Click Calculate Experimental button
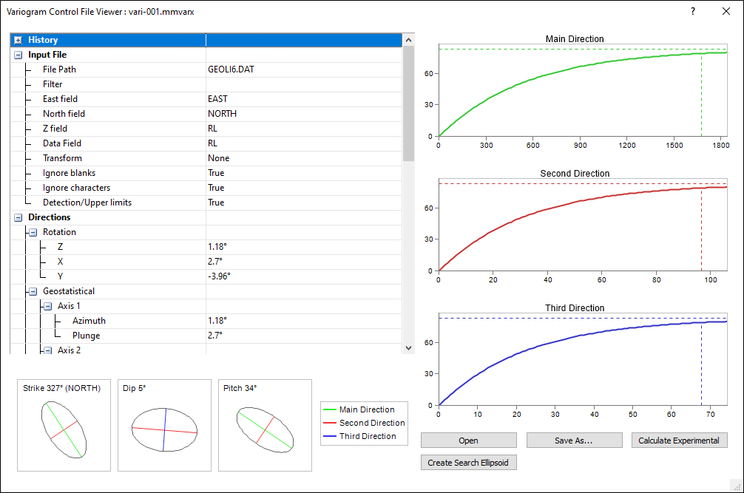The image size is (744, 493). click(x=679, y=441)
